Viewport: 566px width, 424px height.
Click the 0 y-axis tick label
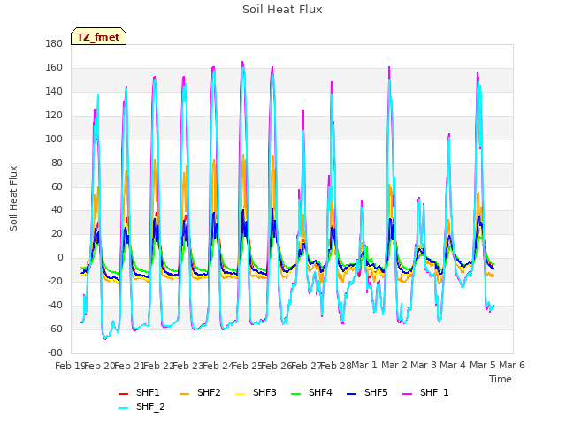(x=60, y=257)
